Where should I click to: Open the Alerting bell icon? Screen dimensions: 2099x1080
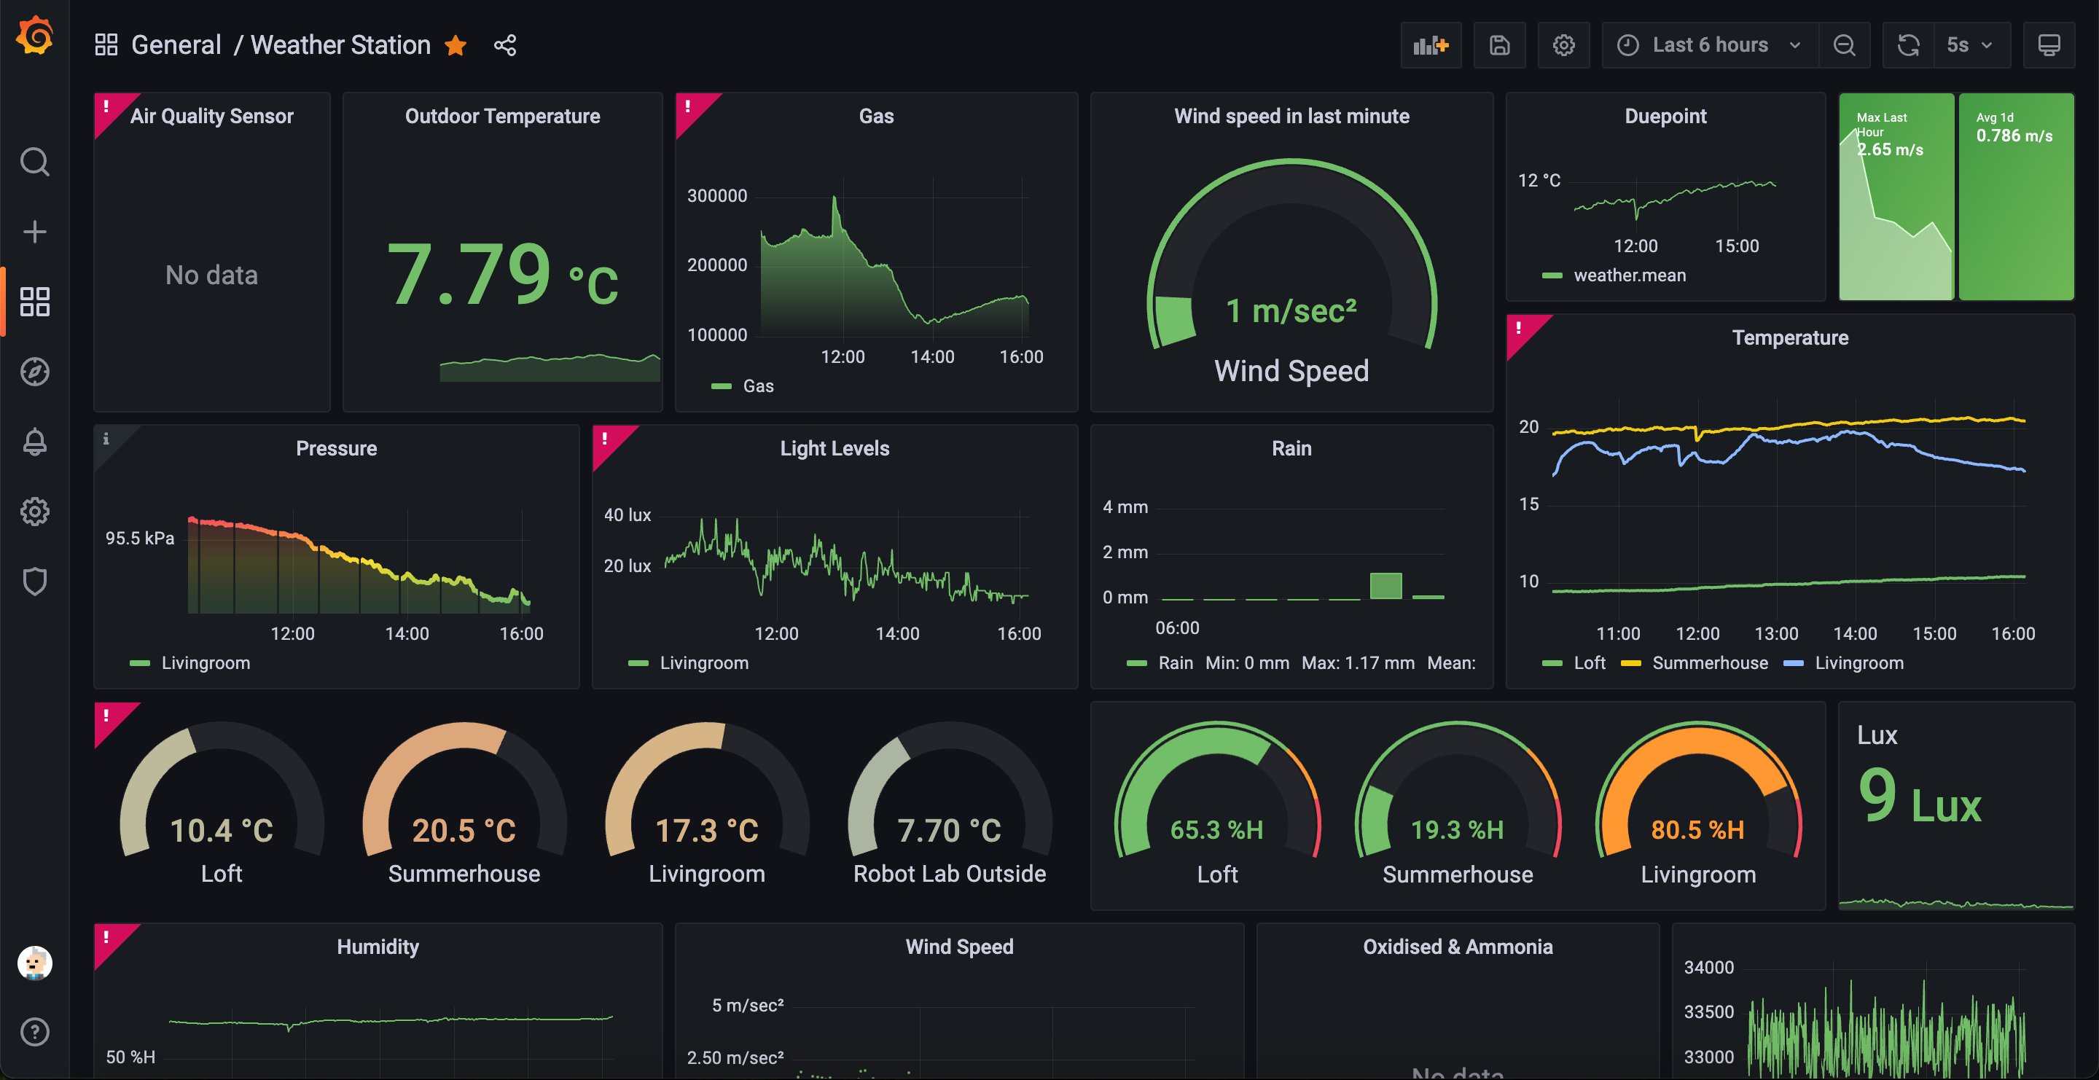[35, 442]
